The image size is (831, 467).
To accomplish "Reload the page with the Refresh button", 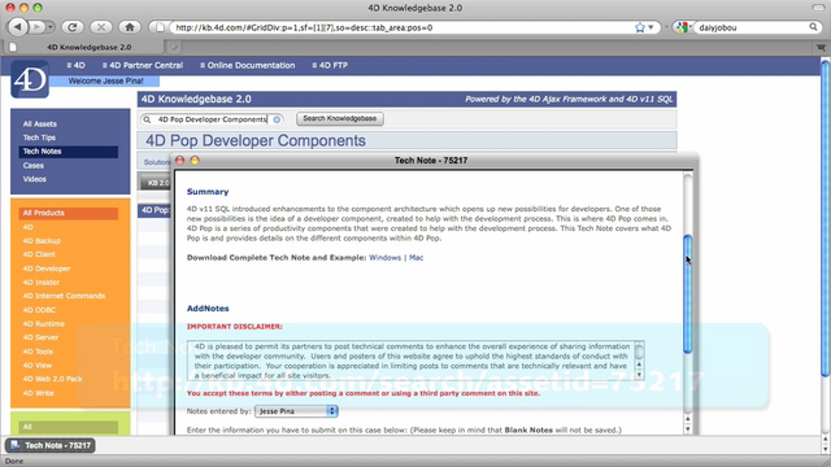I will click(72, 27).
